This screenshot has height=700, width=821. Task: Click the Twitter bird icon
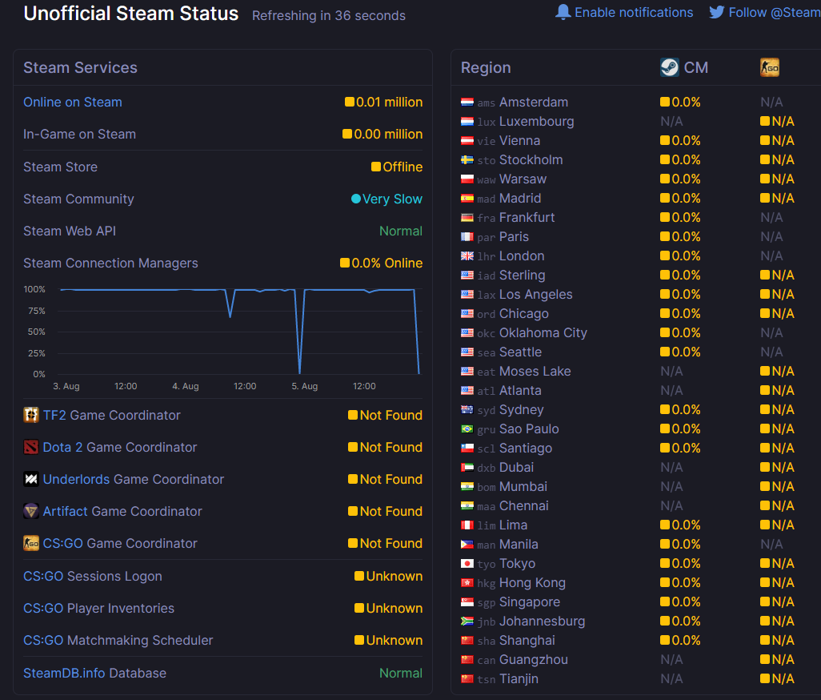point(717,12)
